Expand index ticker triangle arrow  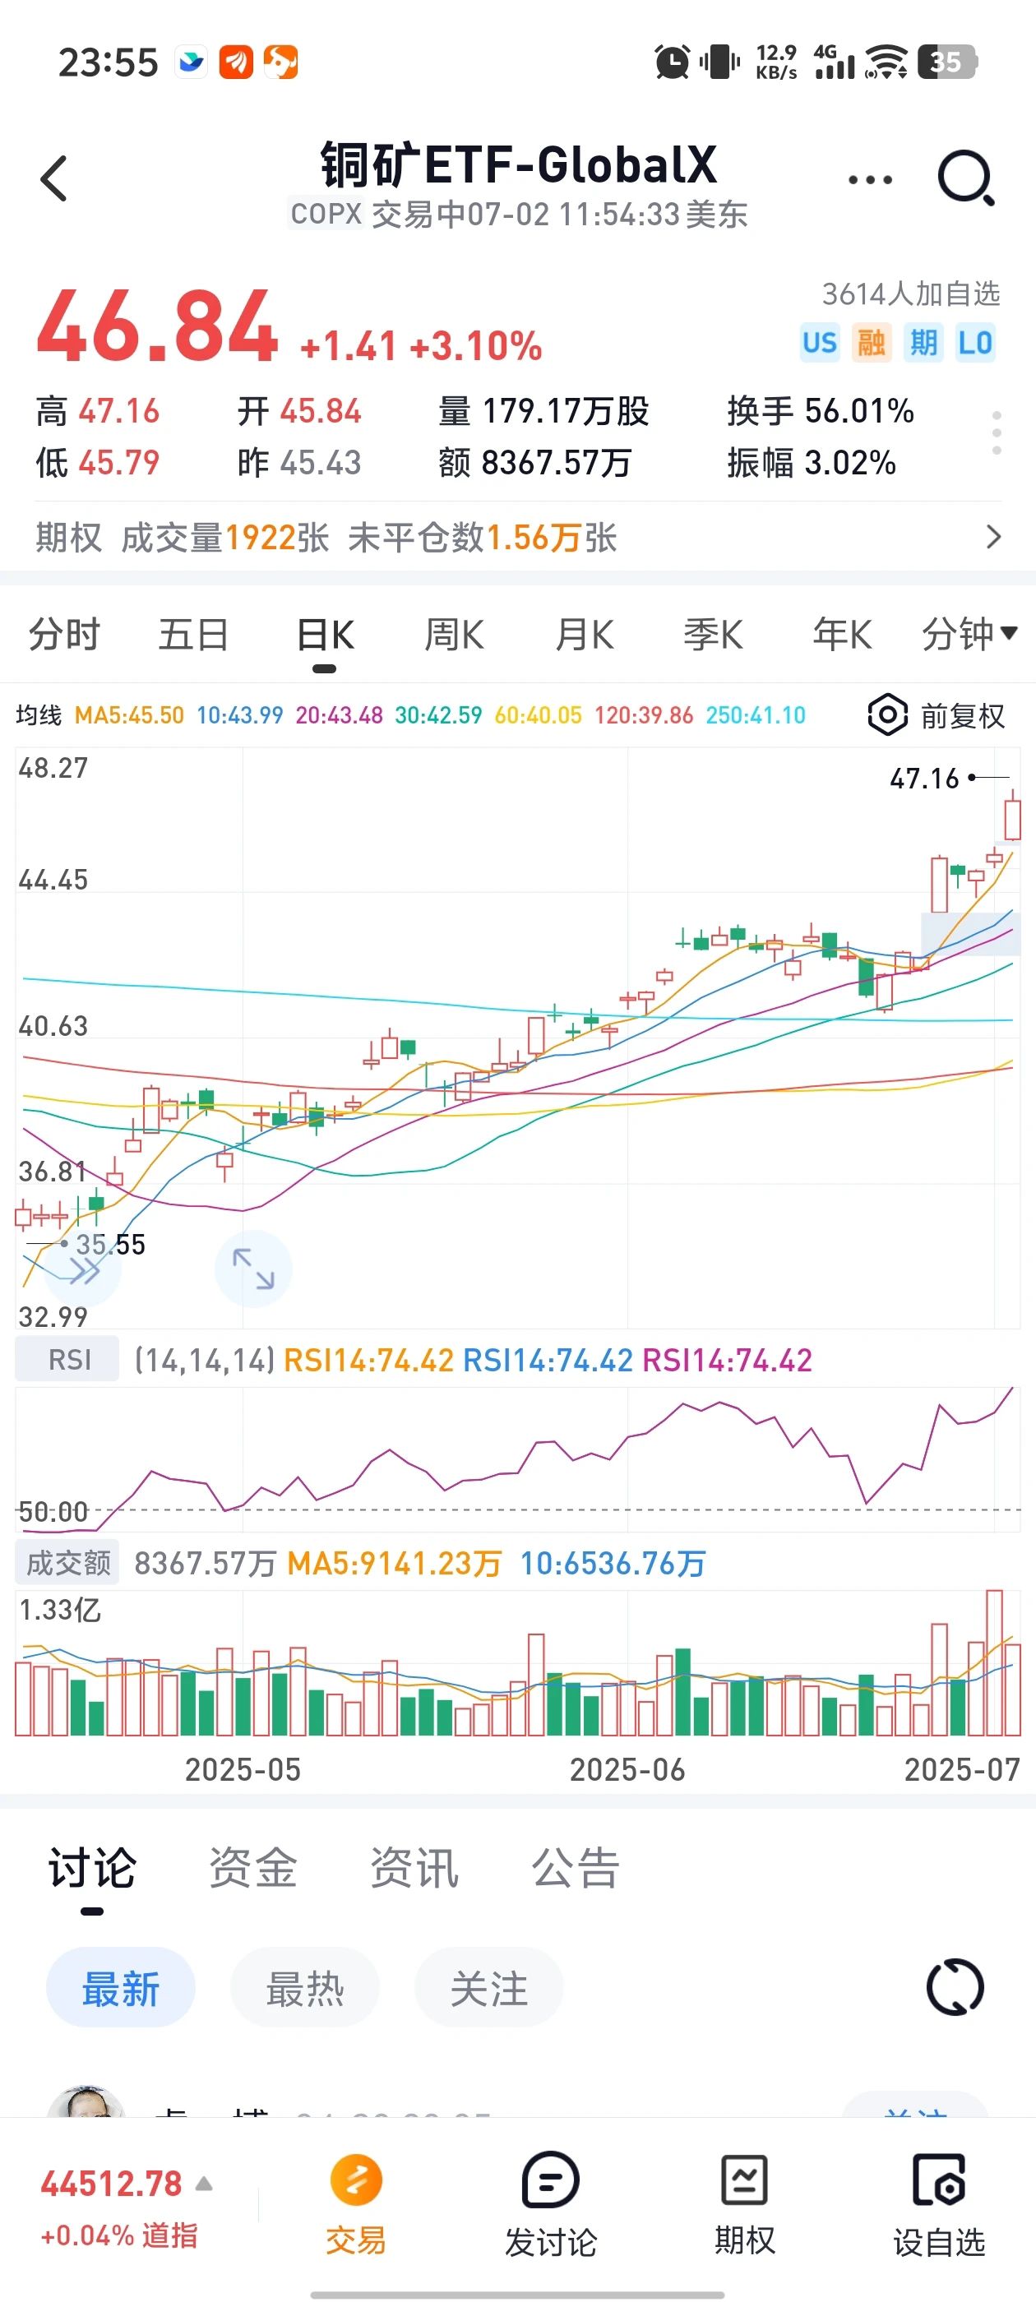(204, 2184)
